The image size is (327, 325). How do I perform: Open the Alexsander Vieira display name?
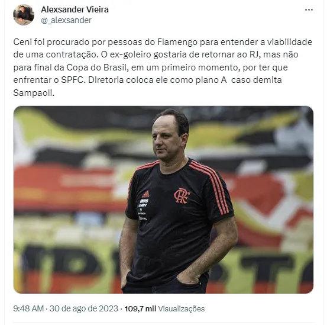75,9
